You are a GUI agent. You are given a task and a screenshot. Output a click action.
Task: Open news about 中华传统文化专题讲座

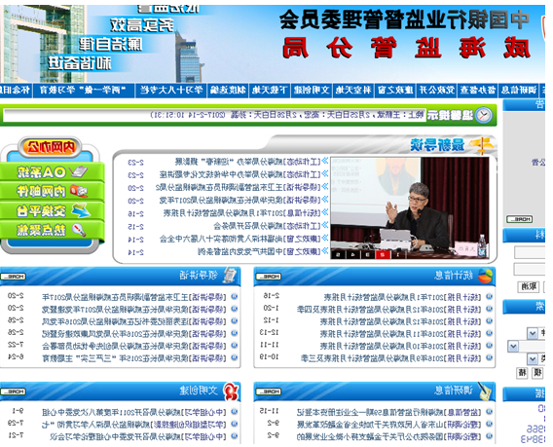(240, 174)
